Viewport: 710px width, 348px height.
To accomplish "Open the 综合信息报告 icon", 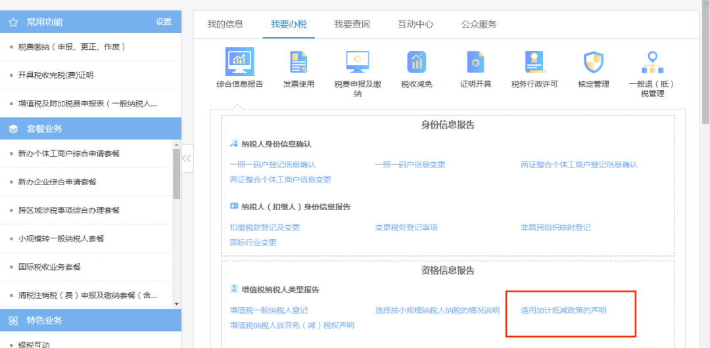I will tap(239, 62).
